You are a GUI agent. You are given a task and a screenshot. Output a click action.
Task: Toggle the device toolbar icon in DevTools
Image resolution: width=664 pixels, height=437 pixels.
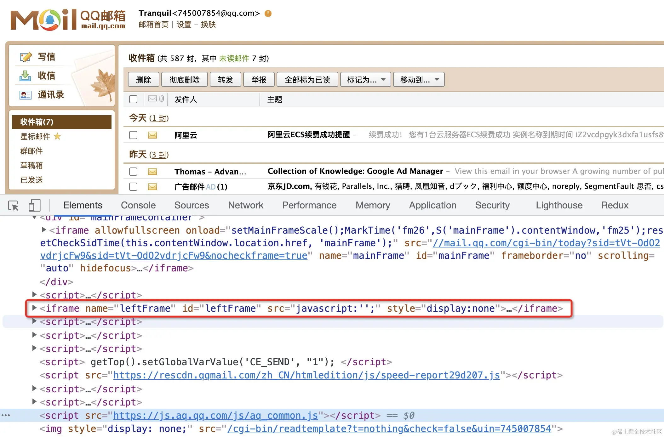coord(34,206)
